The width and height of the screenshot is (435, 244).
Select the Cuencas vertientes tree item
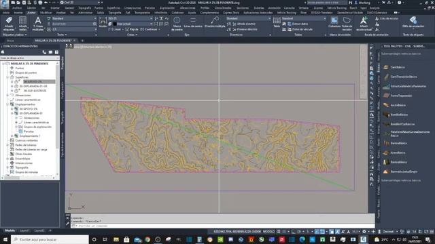pyautogui.click(x=27, y=140)
